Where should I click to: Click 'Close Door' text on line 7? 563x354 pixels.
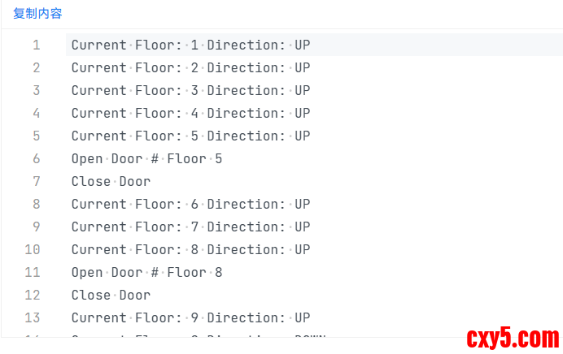111,181
